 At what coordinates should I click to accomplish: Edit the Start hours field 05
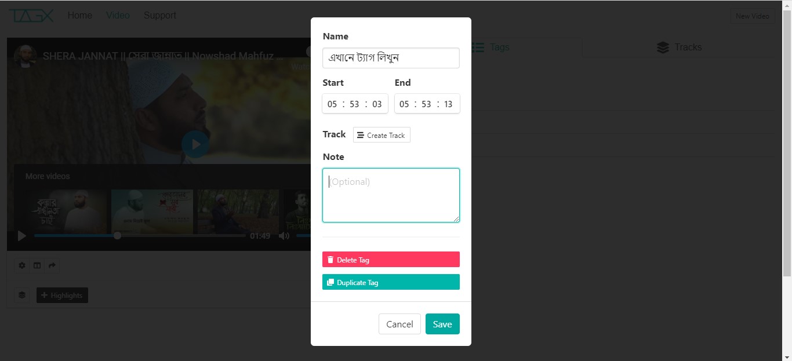(x=332, y=104)
